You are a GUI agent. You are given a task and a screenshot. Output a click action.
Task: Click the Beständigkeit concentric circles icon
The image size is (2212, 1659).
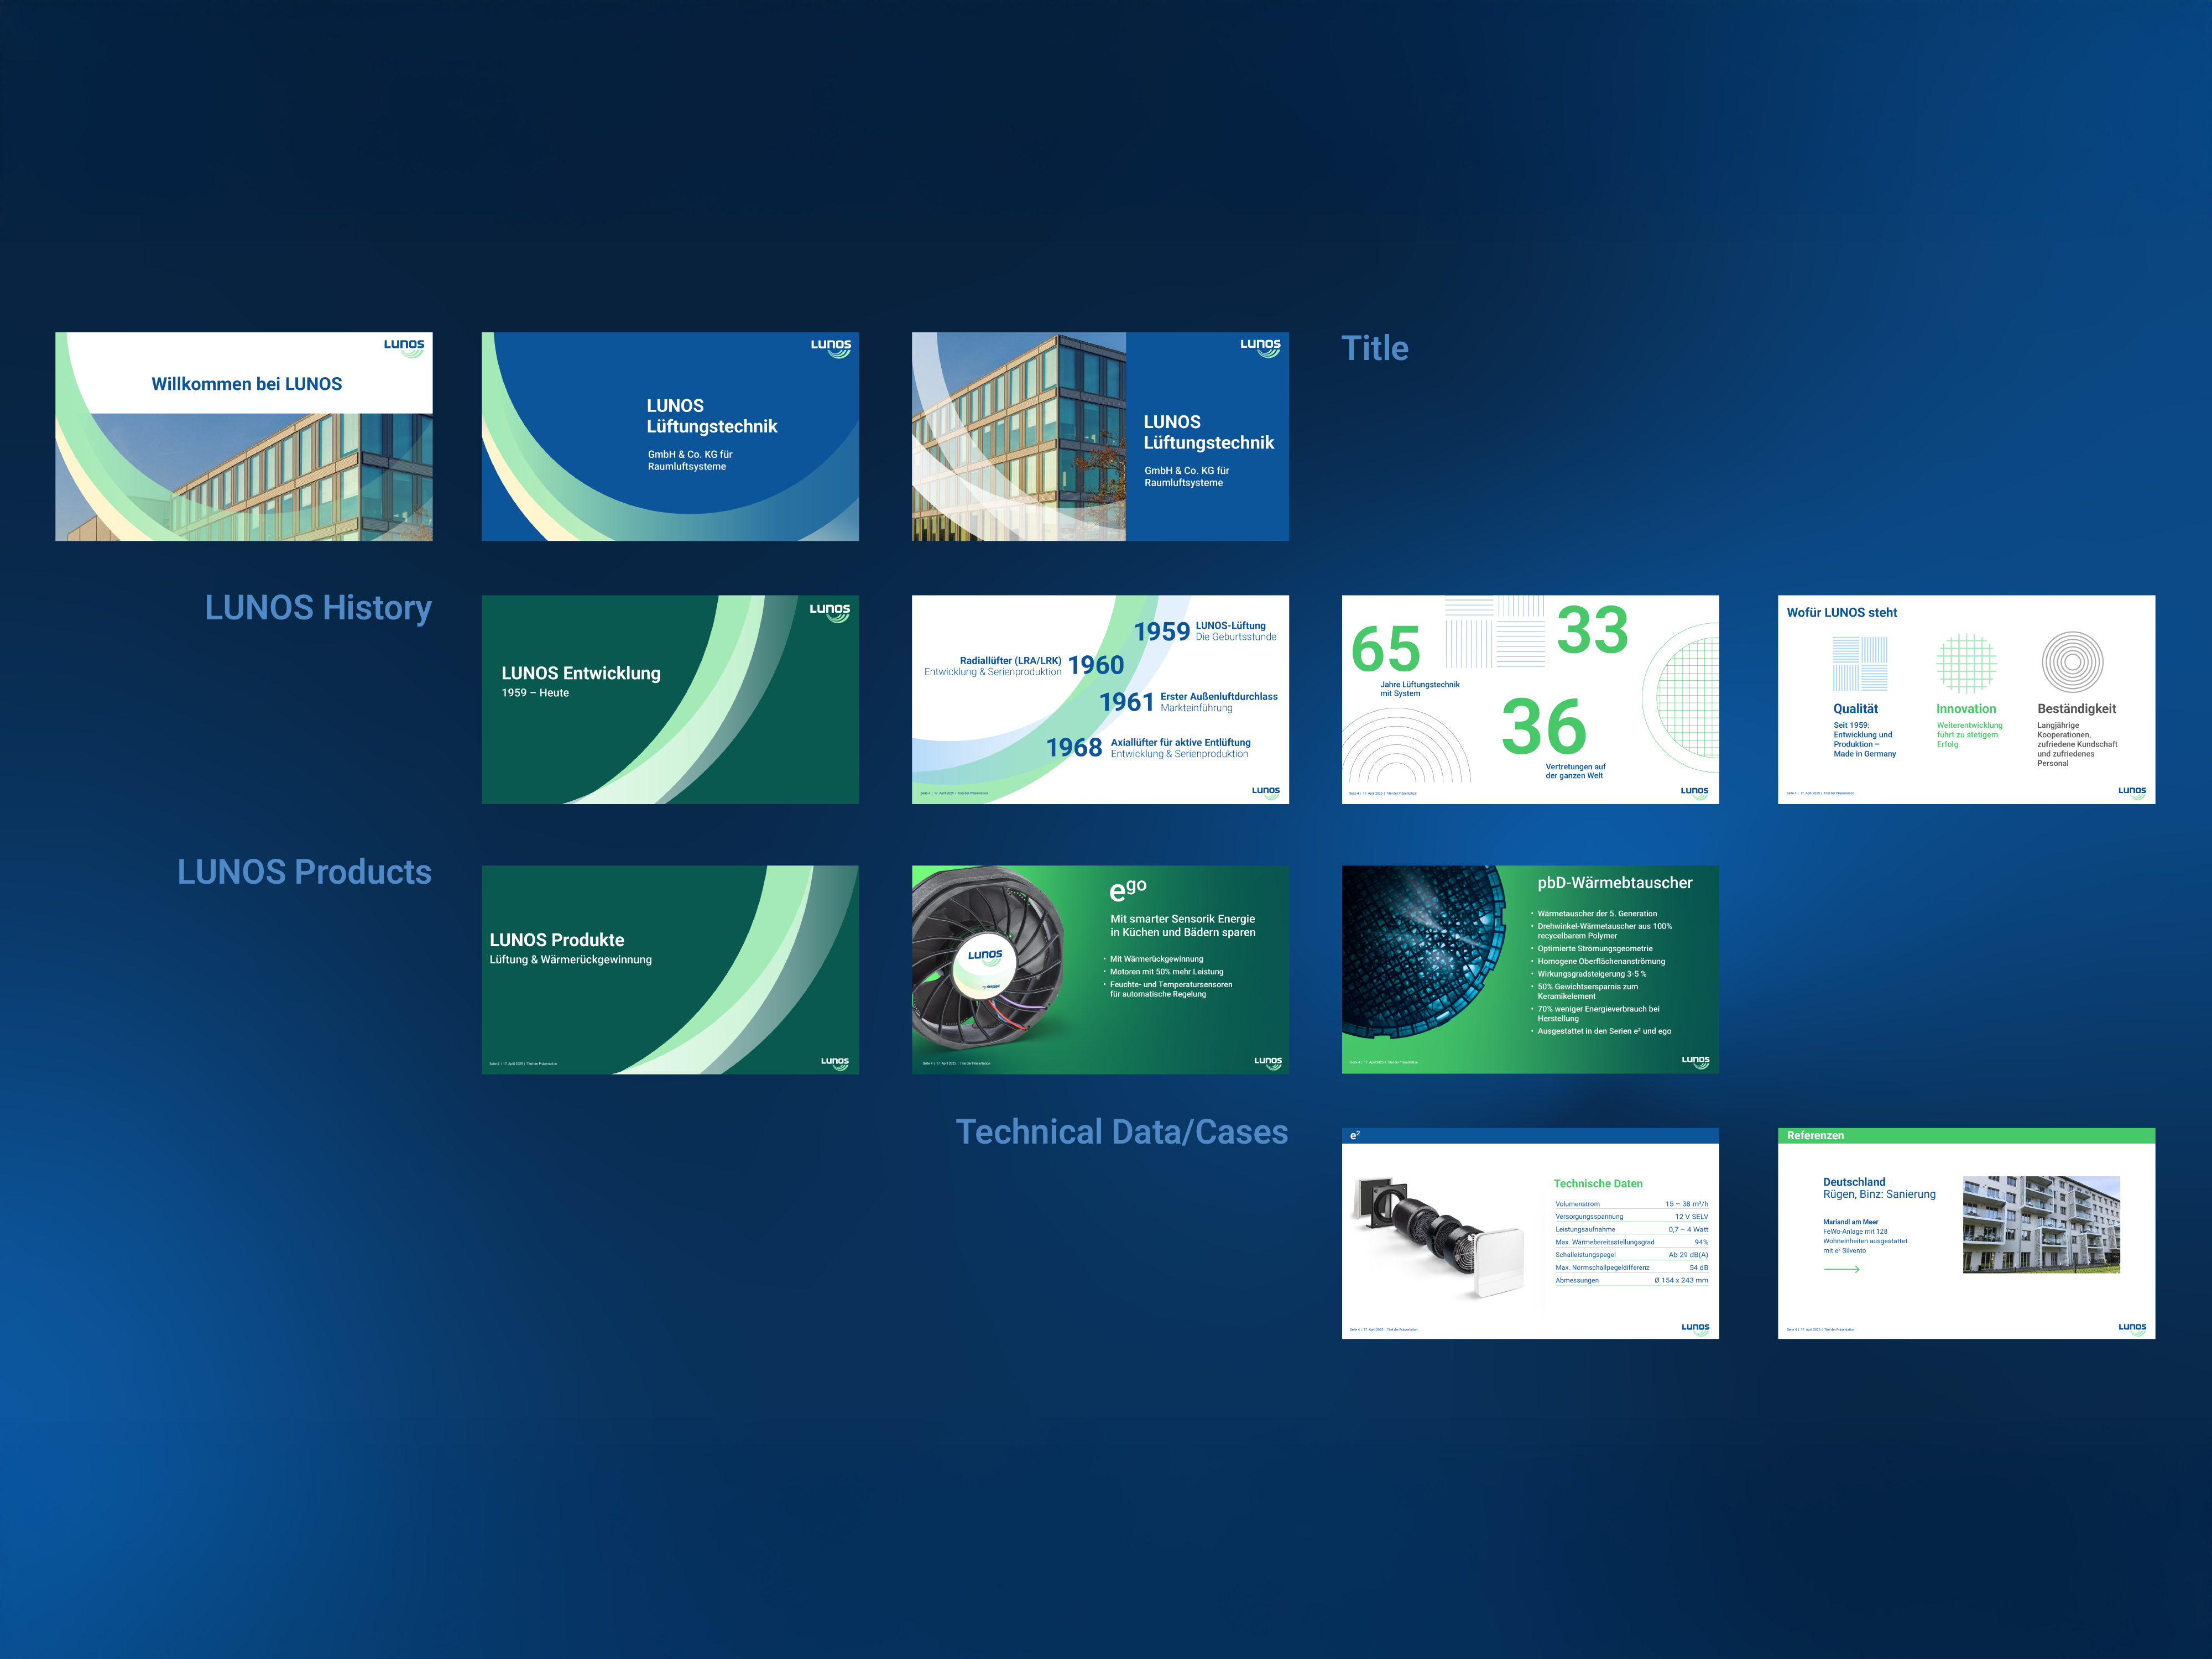[x=2072, y=662]
